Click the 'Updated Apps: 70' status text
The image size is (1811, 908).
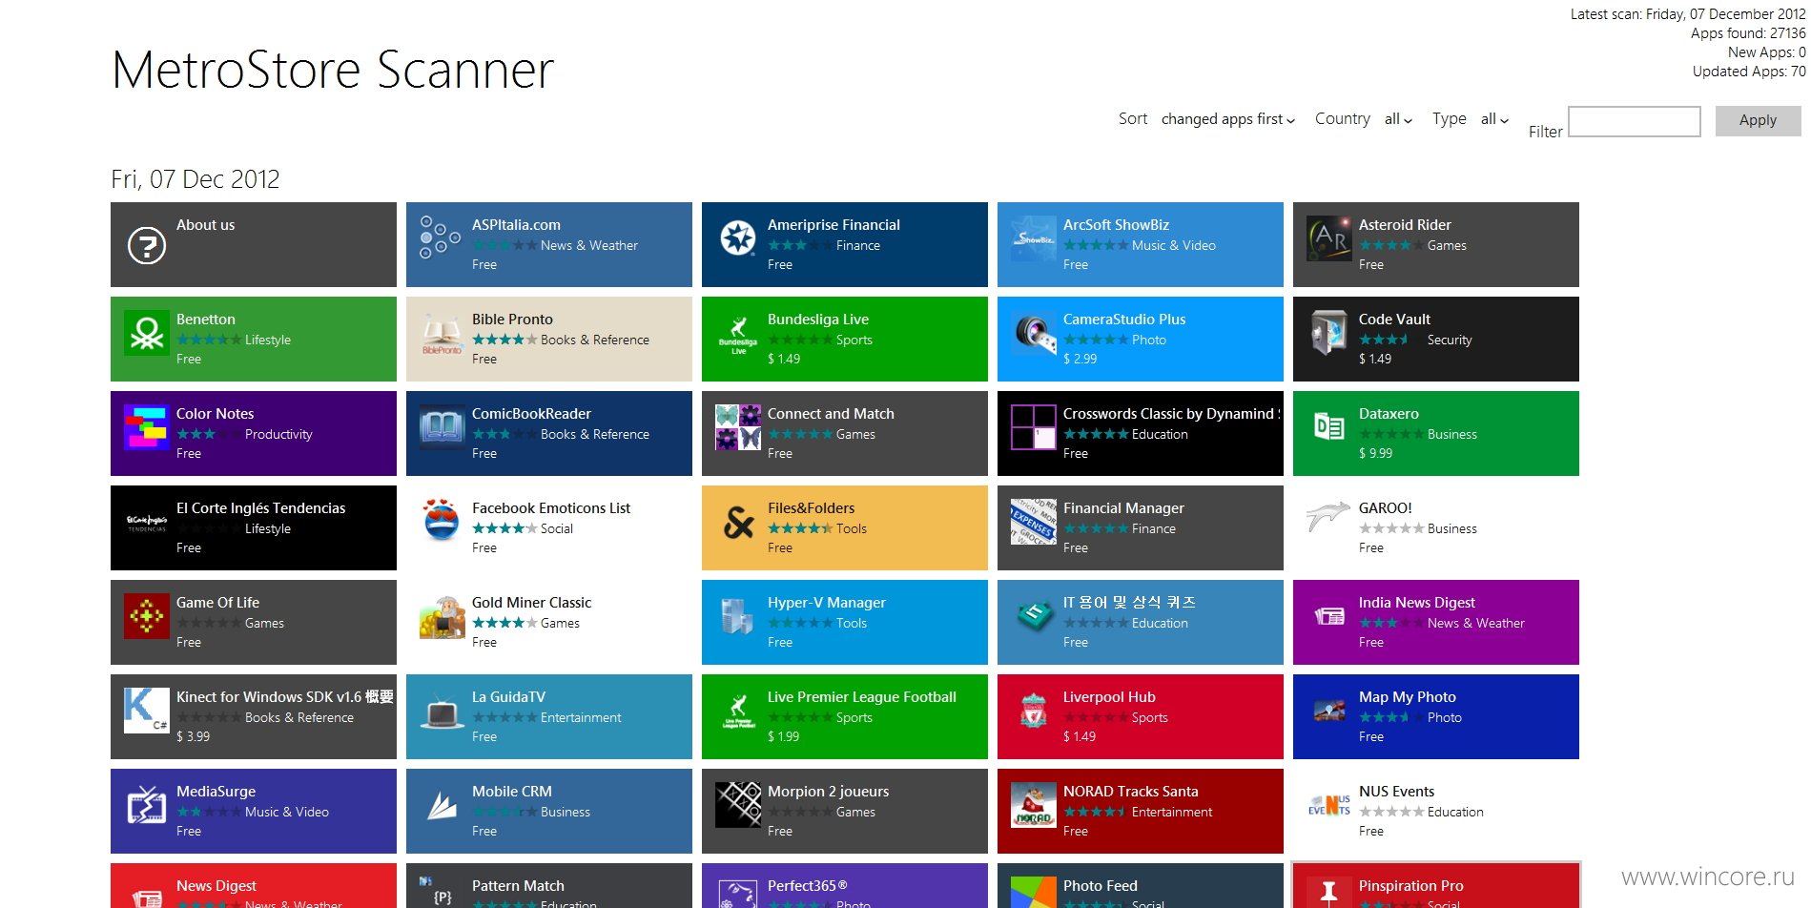[1749, 72]
